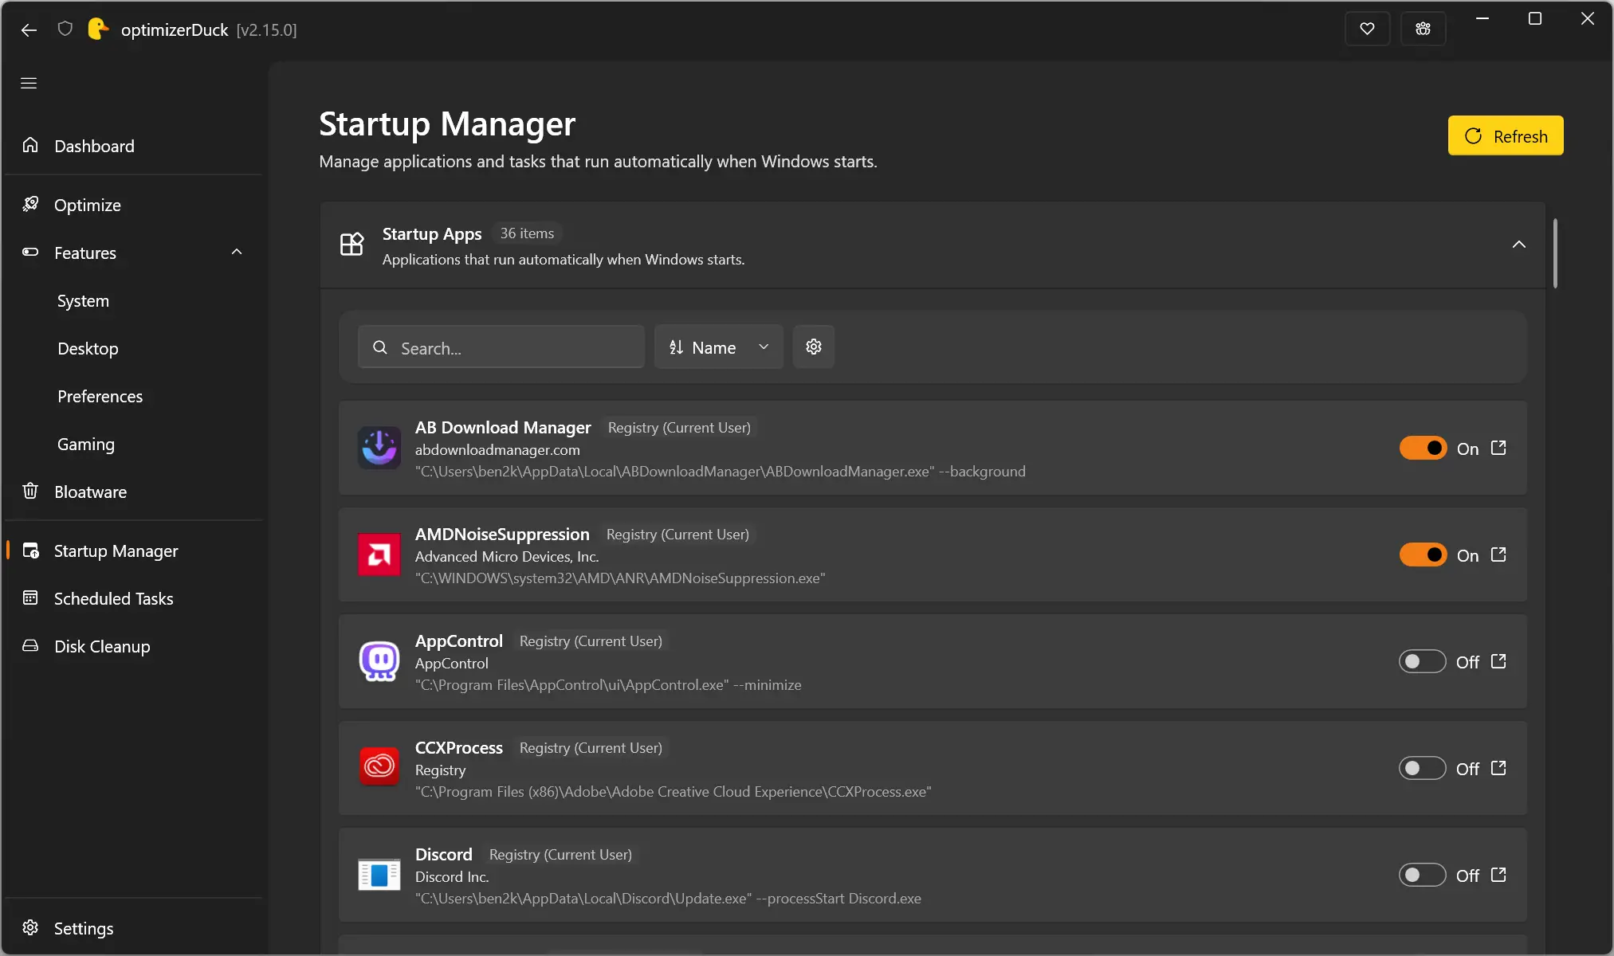This screenshot has height=956, width=1614.
Task: Click the 'abdownloadmanager.com' publisher text
Action: pyautogui.click(x=497, y=450)
